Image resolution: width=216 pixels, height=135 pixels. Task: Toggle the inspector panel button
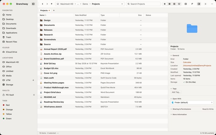[199, 4]
